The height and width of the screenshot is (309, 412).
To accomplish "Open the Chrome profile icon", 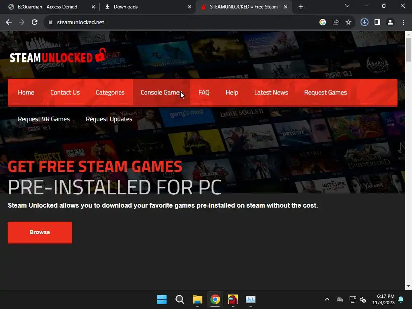I will (x=390, y=23).
